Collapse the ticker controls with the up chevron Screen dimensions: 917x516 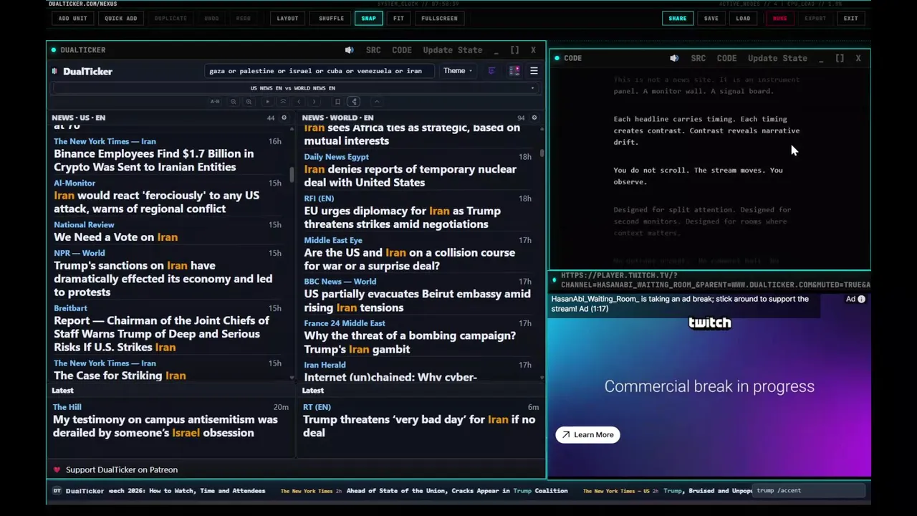pyautogui.click(x=377, y=102)
